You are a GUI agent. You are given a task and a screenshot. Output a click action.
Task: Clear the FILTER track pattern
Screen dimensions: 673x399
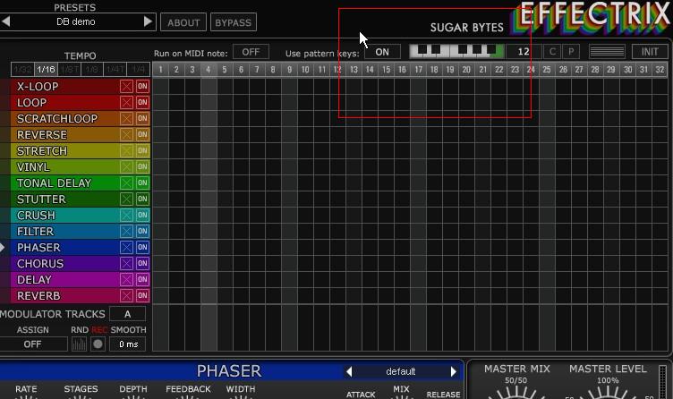point(126,231)
